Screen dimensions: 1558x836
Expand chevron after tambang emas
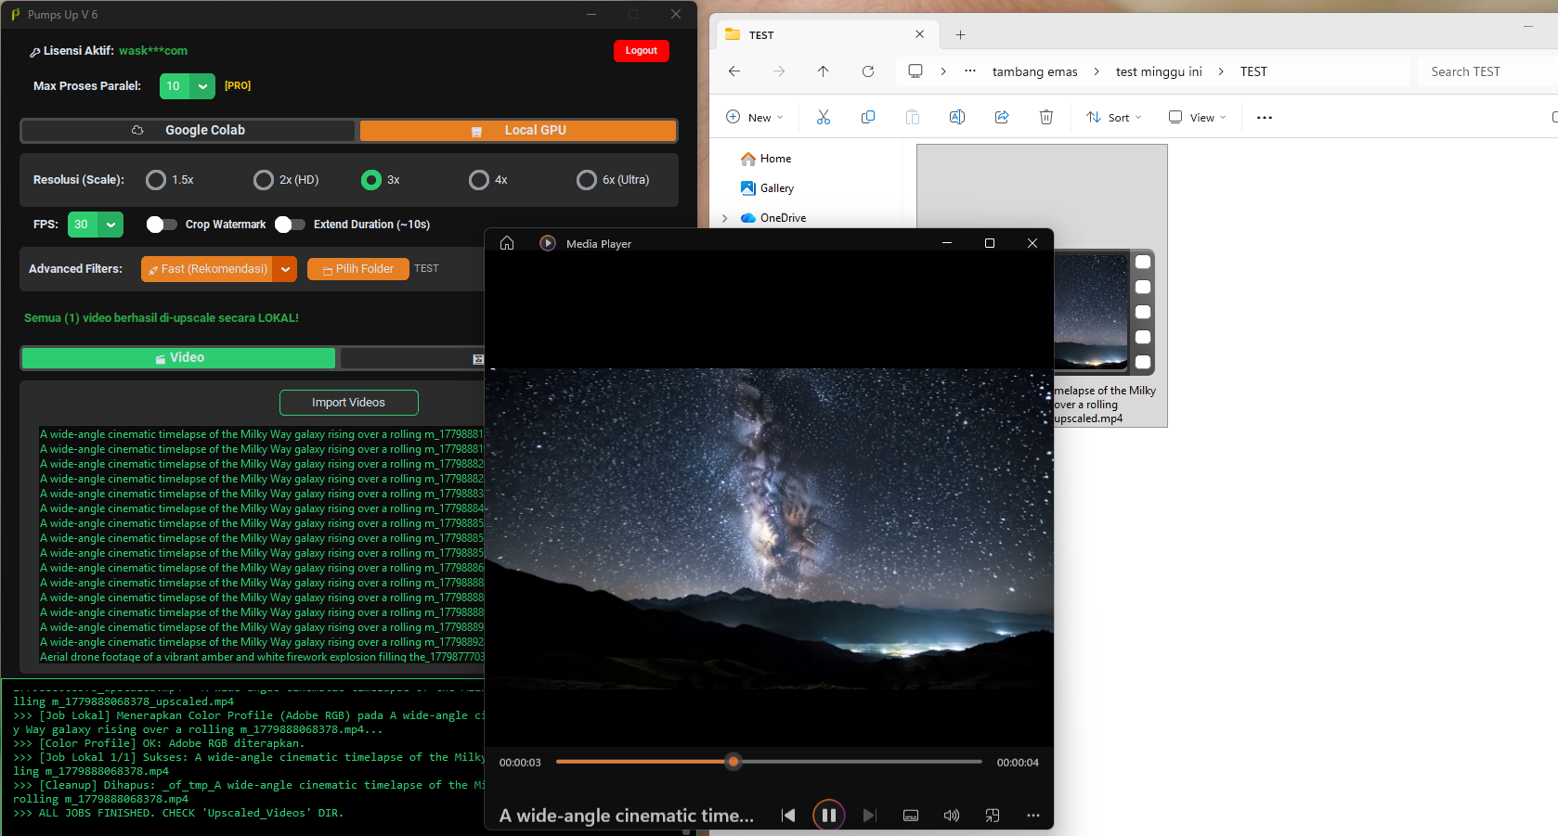(x=1097, y=71)
